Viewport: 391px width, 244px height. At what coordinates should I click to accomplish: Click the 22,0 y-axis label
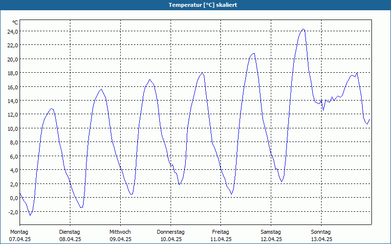pyautogui.click(x=13, y=45)
